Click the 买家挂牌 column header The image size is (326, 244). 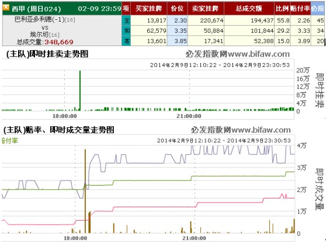pos(148,9)
